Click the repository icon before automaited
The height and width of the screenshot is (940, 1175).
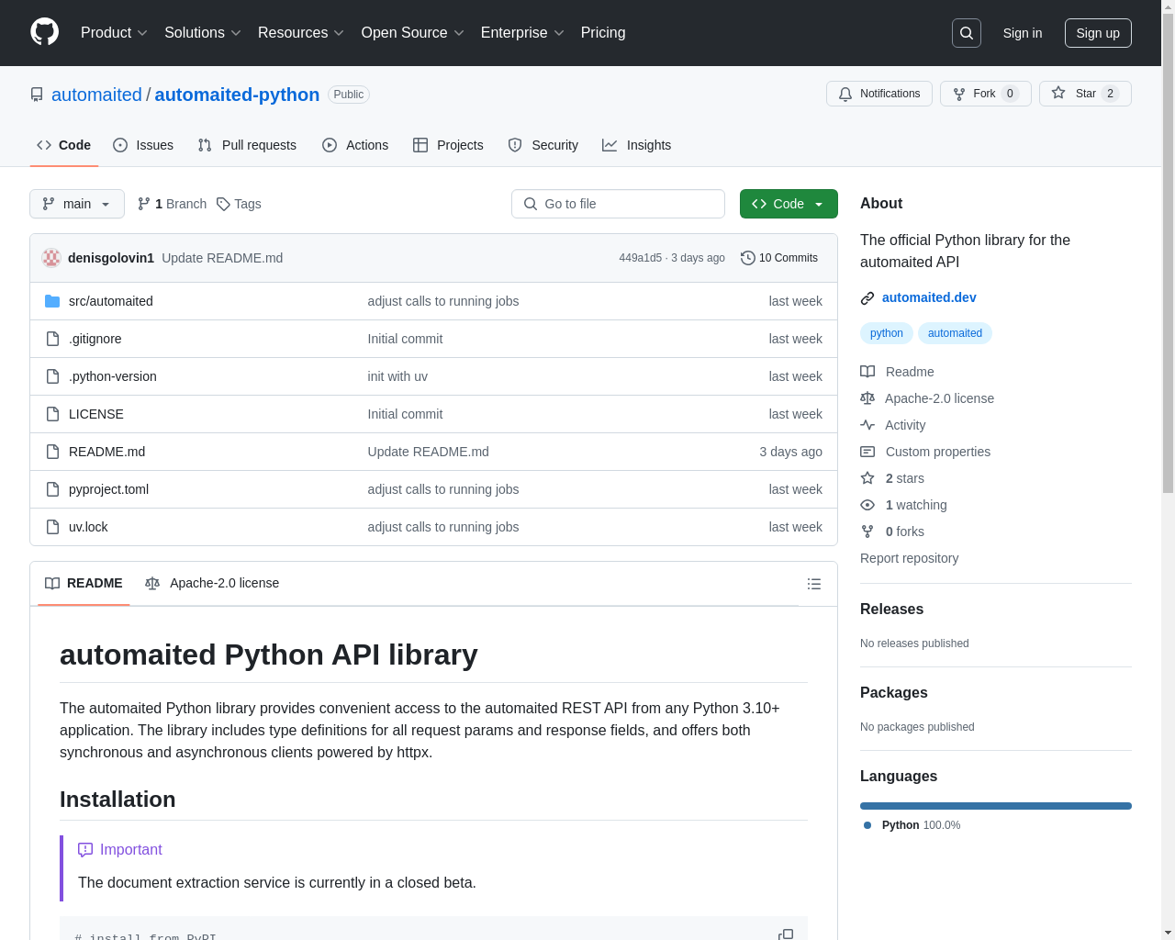point(37,95)
